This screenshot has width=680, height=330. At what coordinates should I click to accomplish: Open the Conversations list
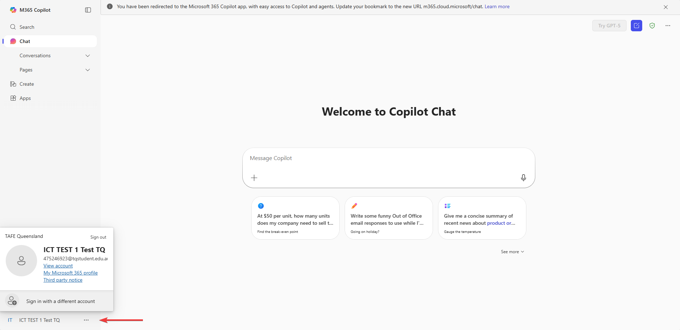coord(35,55)
